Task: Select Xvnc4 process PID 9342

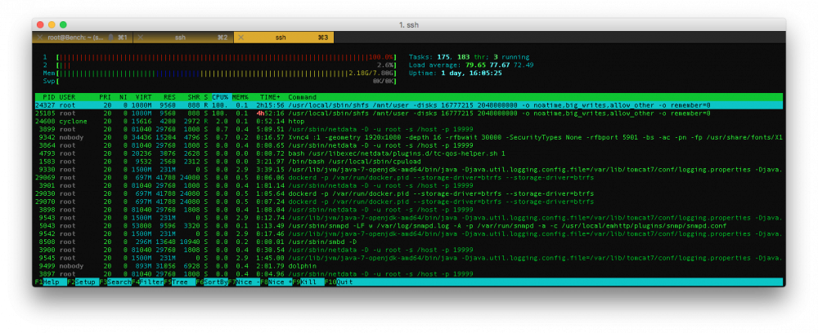Action: 409,137
